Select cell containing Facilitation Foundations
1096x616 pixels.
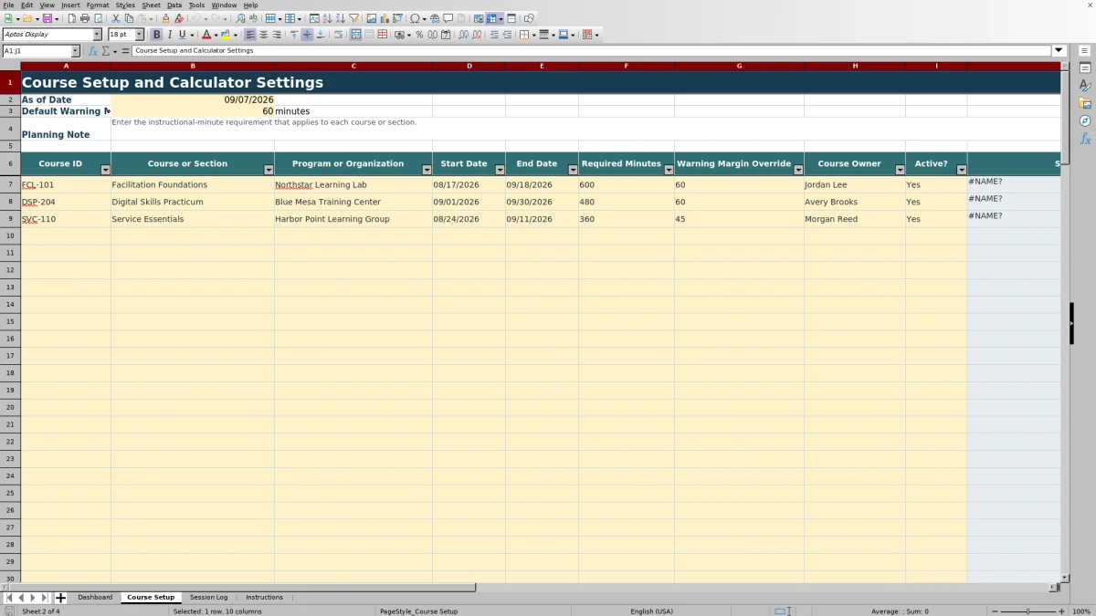(x=193, y=184)
